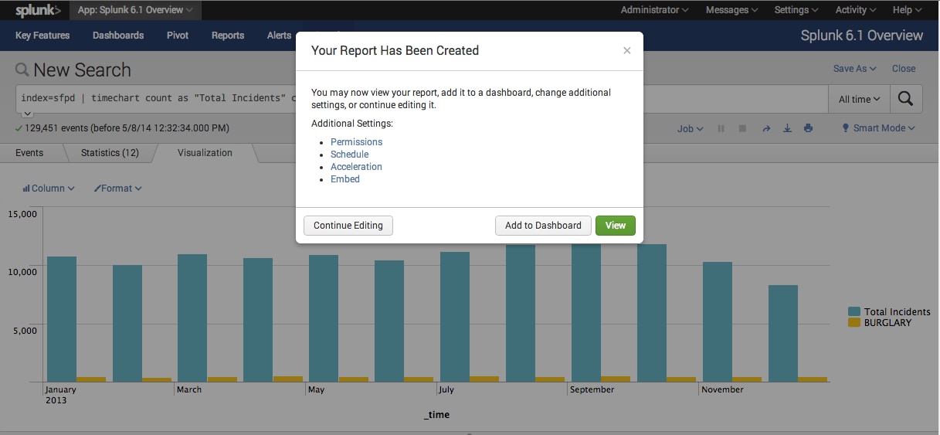940x435 pixels.
Task: Go to Key Features nav item
Action: pyautogui.click(x=42, y=36)
